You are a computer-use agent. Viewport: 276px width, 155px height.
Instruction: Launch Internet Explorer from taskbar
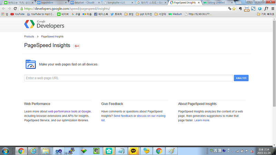(x=33, y=151)
